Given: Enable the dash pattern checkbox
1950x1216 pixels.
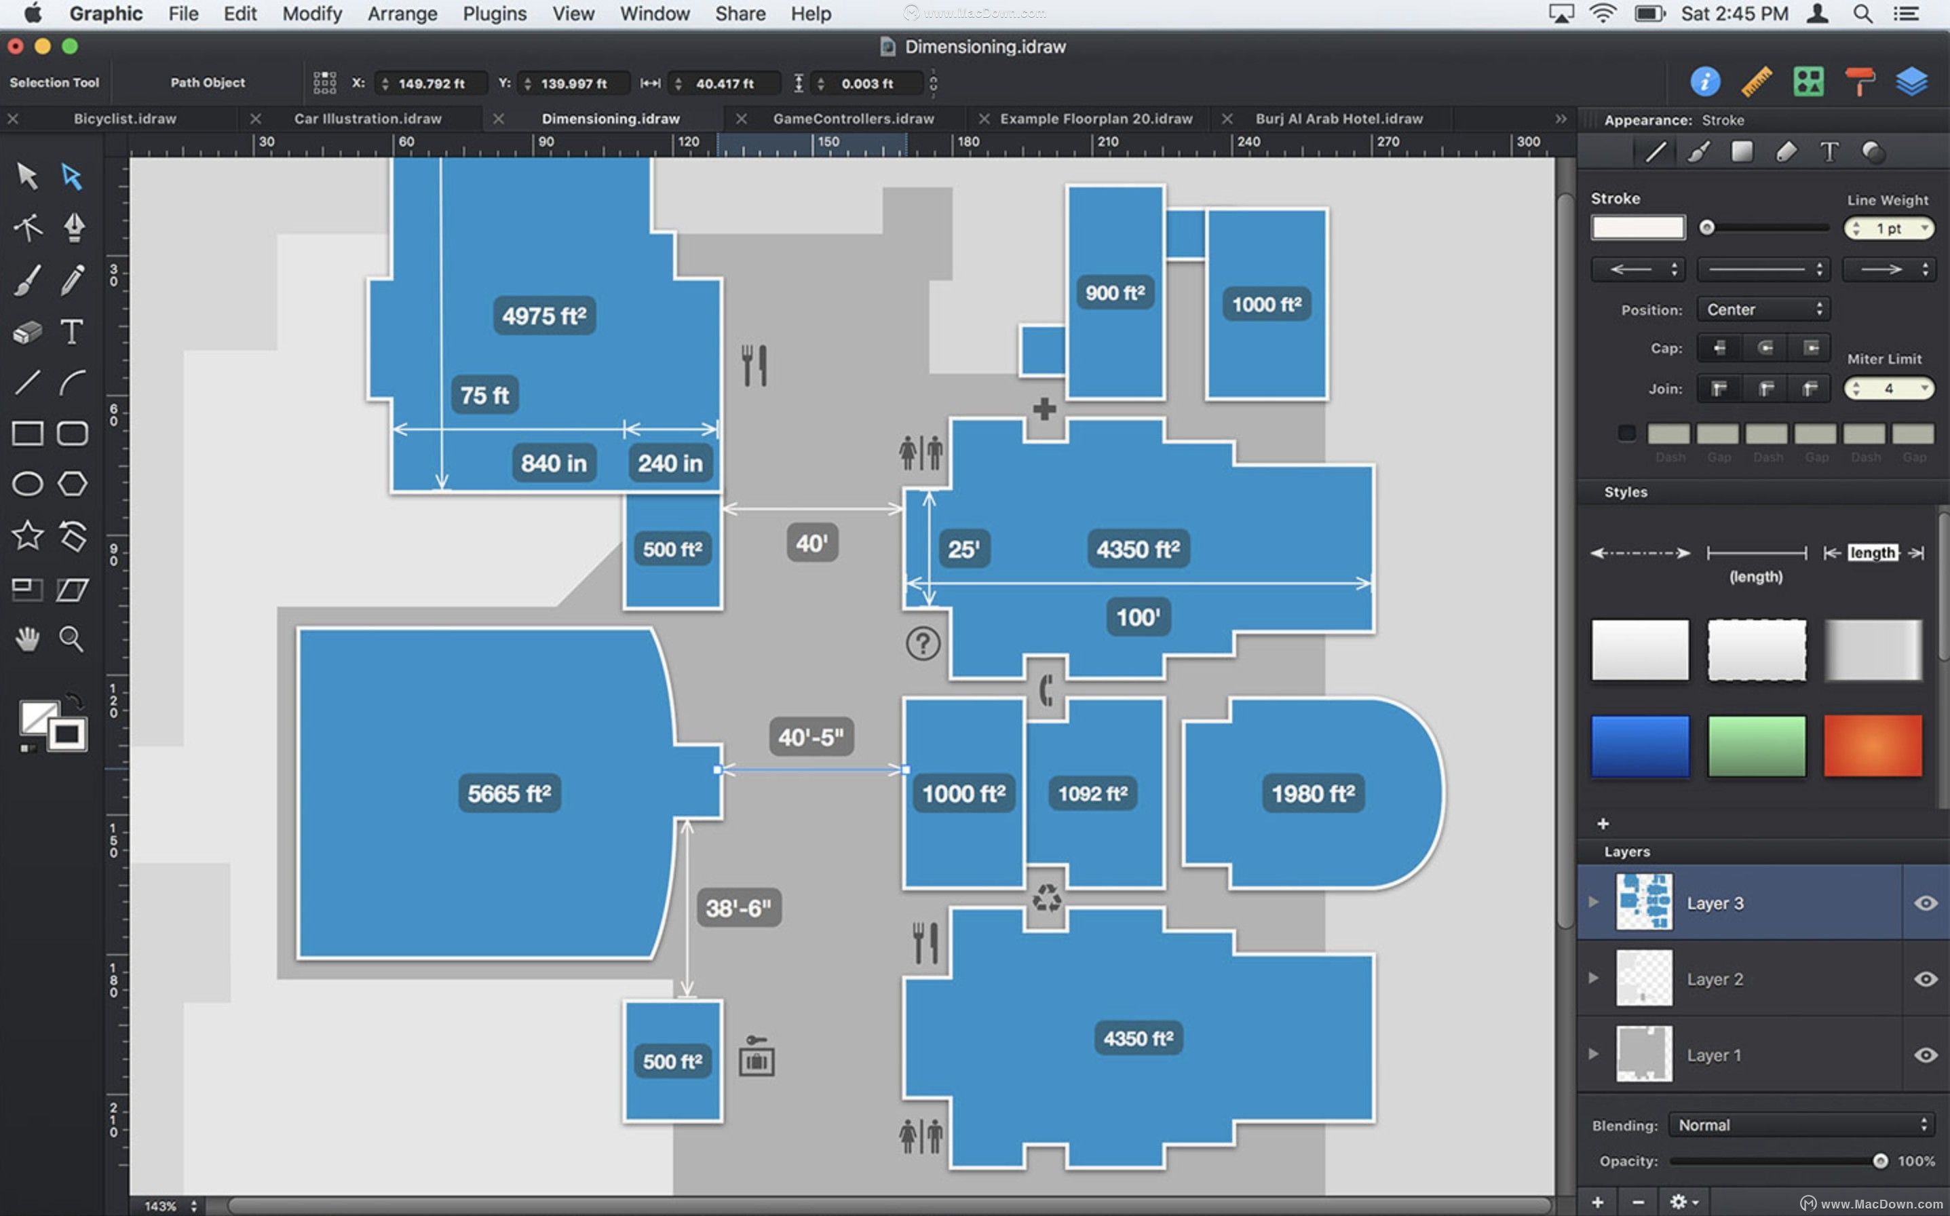Looking at the screenshot, I should [x=1627, y=434].
